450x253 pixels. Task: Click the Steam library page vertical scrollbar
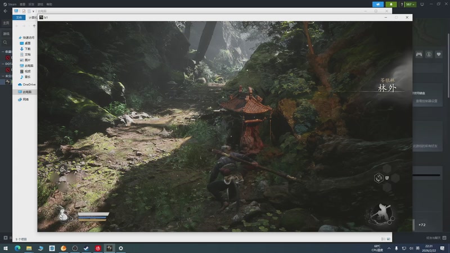point(448,65)
